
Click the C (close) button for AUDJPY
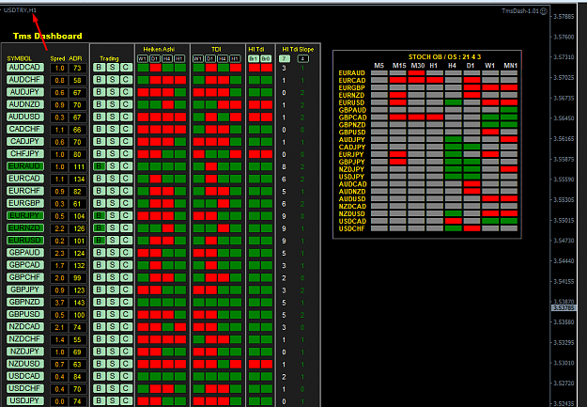(x=126, y=92)
